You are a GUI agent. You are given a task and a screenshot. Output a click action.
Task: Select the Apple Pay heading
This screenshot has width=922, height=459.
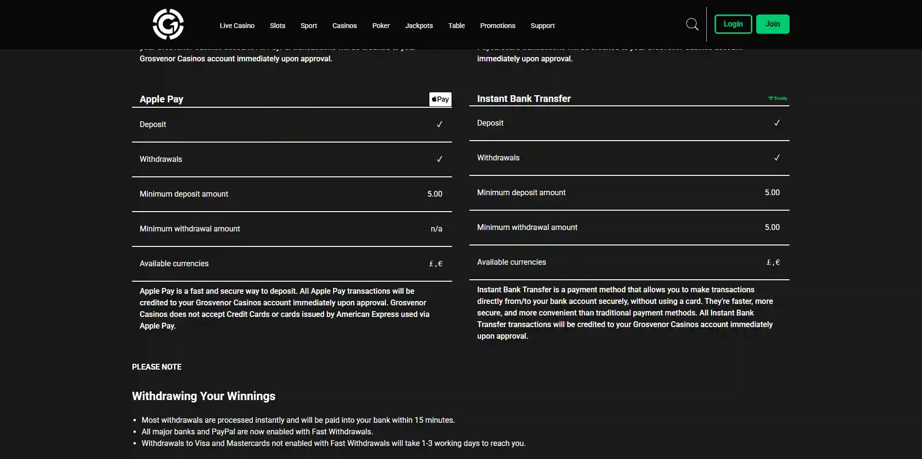click(161, 99)
